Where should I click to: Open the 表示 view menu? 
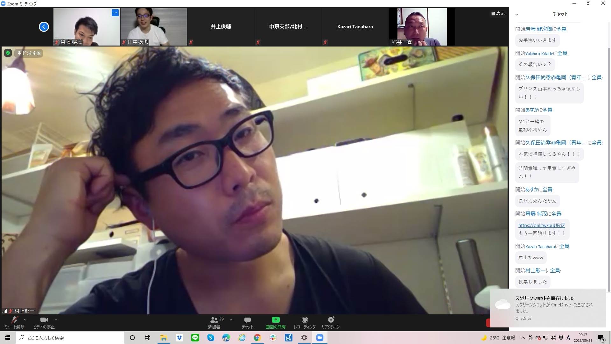pos(498,14)
